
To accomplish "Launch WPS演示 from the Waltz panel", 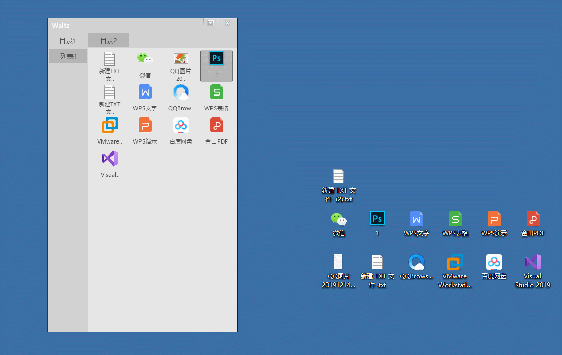I will (x=145, y=131).
